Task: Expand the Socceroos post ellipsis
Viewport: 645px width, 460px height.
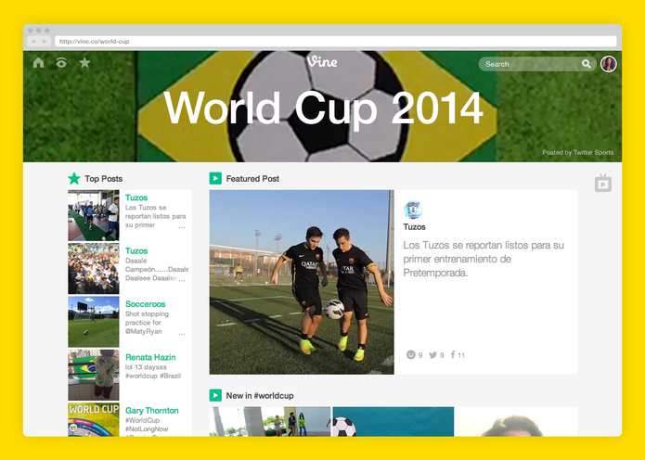Action: point(182,334)
